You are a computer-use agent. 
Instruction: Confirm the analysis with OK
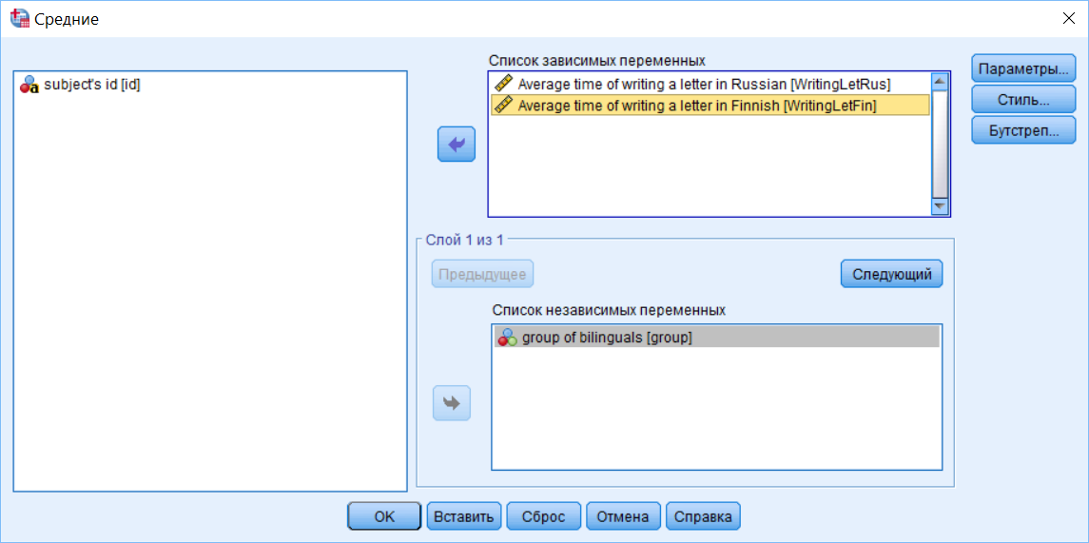[x=384, y=516]
